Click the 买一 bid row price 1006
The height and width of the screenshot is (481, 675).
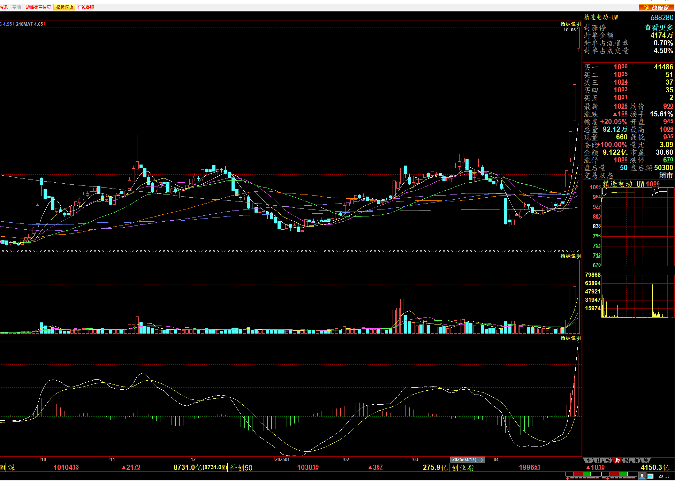click(x=621, y=67)
